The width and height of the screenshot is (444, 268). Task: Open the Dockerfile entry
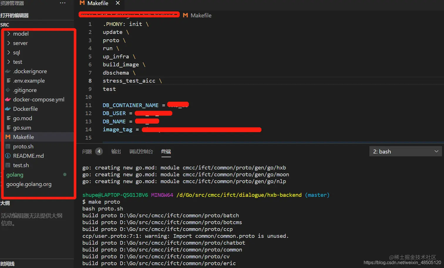pos(25,109)
